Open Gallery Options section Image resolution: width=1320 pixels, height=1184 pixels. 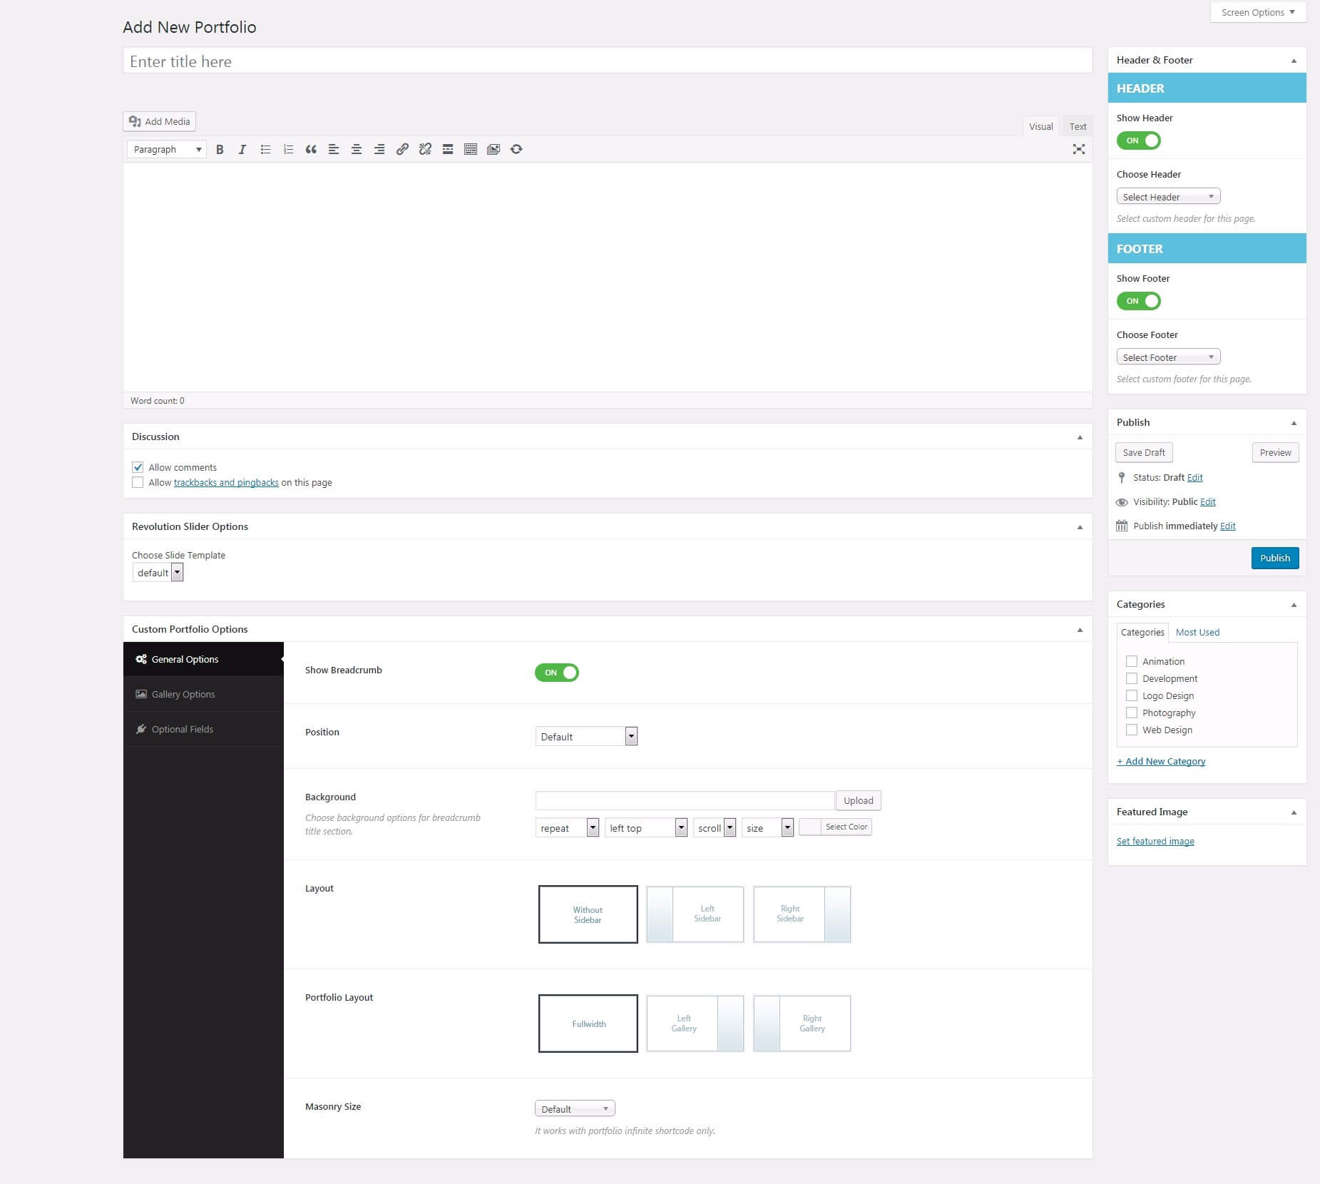coord(203,694)
